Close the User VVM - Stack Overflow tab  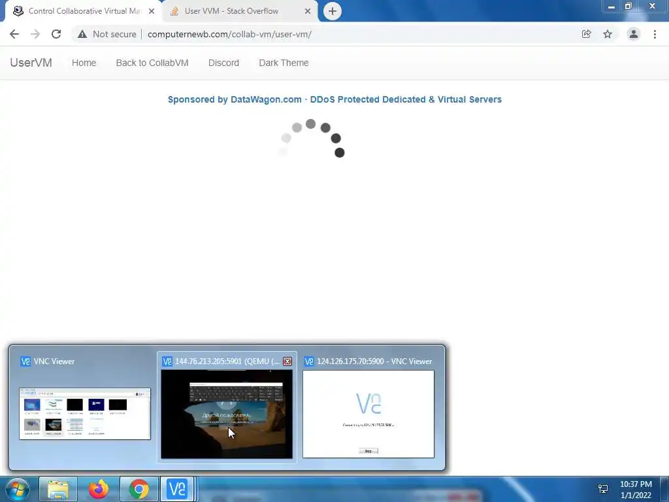pyautogui.click(x=308, y=11)
